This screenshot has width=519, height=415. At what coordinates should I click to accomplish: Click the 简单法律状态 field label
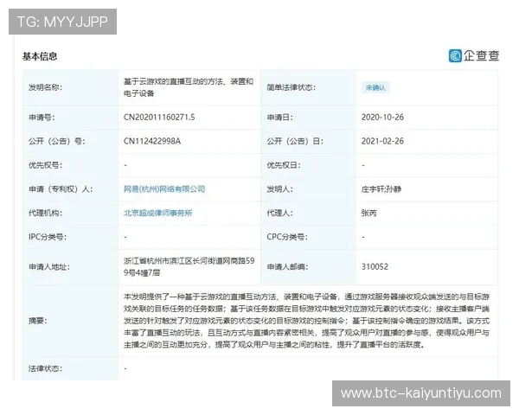pyautogui.click(x=291, y=87)
